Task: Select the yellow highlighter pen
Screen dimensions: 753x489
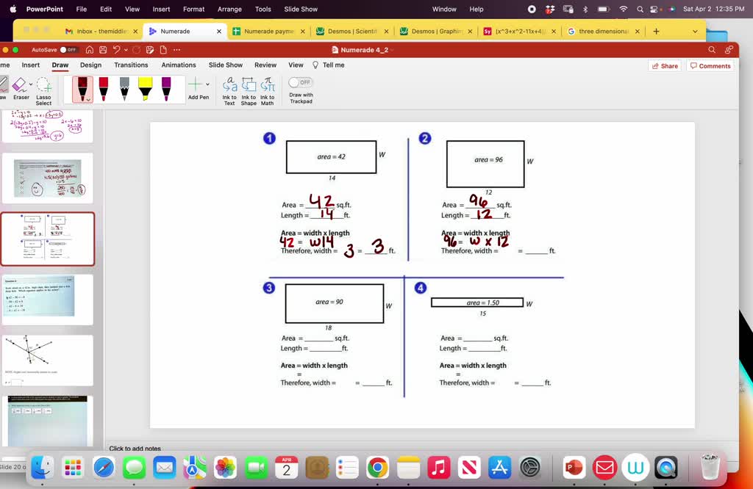Action: pos(143,88)
